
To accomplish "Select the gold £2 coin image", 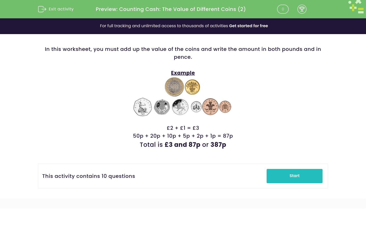I will tap(174, 87).
